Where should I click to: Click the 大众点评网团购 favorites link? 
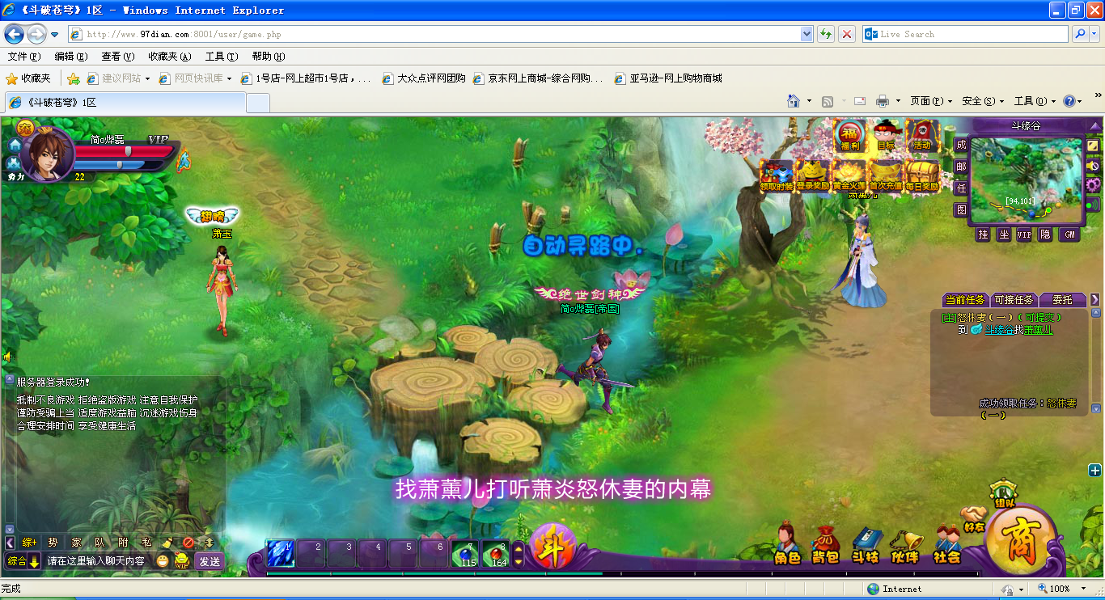422,78
